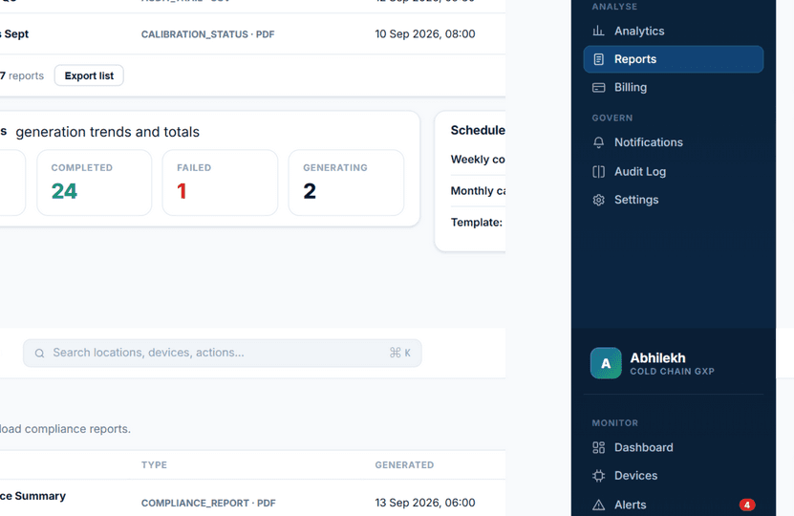Viewport: 794px width, 516px height.
Task: Click the 'generation trends and totals' heading
Action: 107,132
